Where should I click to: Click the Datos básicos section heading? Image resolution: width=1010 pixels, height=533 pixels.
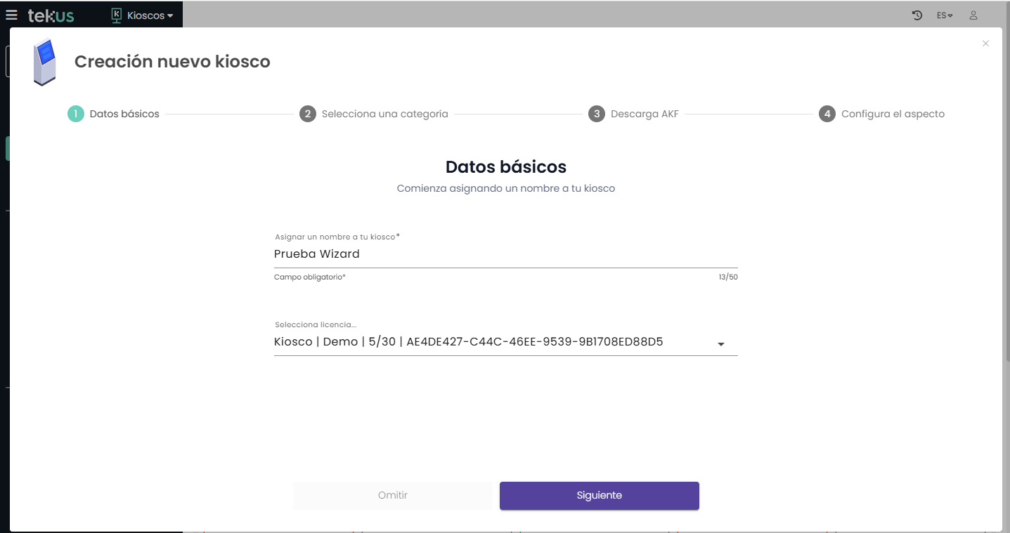[506, 167]
